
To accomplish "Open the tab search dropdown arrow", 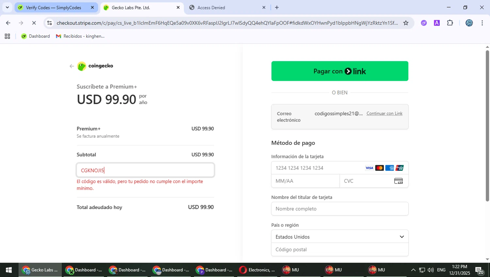I will click(7, 7).
